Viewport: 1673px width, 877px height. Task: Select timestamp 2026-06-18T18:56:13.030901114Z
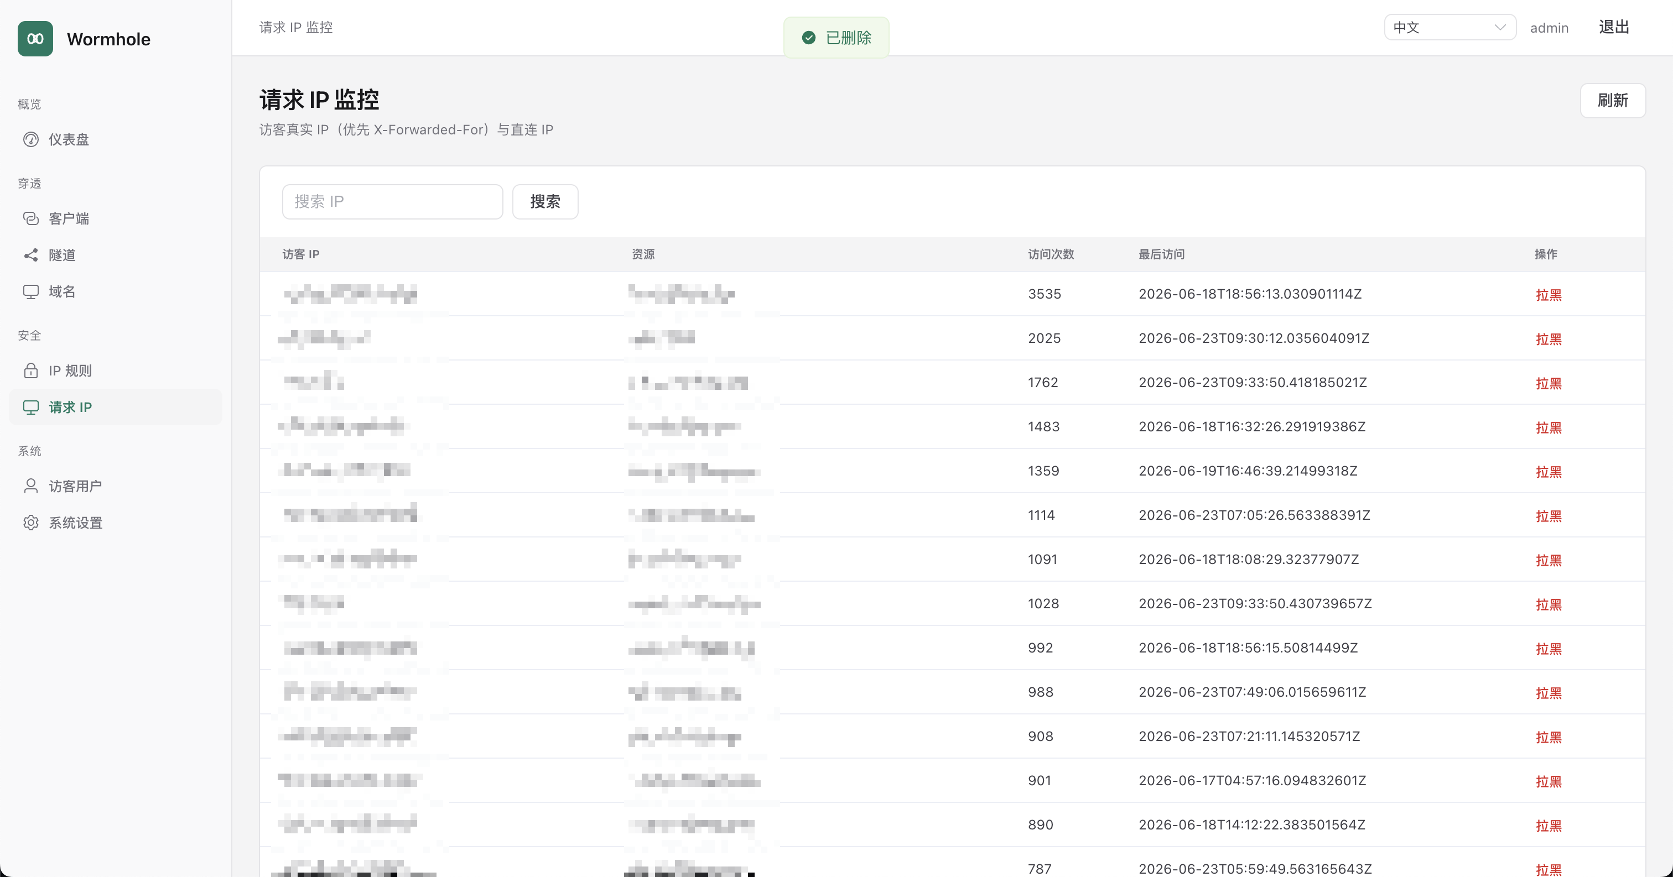[x=1250, y=294]
